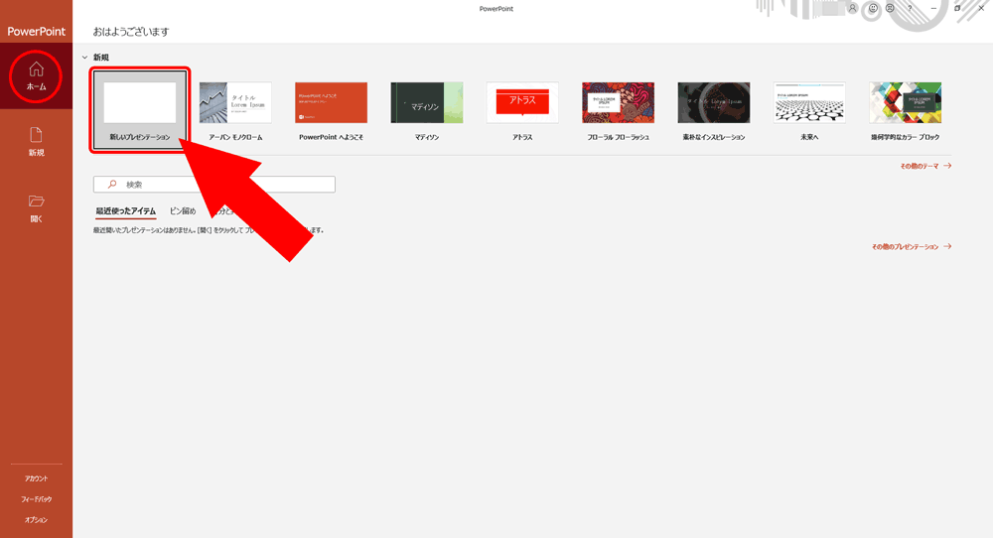Open the 開く (Open) folder item
The width and height of the screenshot is (993, 538).
point(36,208)
